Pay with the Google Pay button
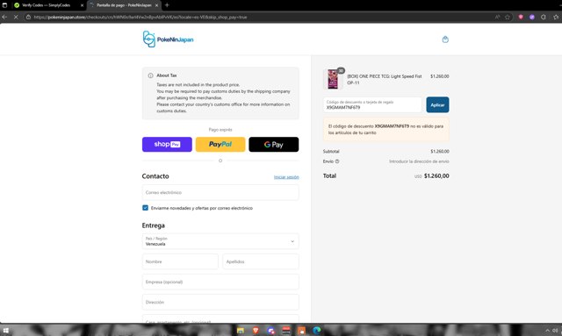 click(274, 145)
